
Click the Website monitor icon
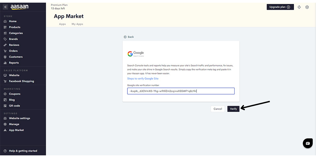5,75
